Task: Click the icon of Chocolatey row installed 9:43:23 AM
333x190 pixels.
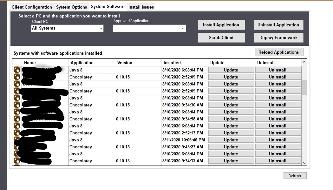Action: (17, 147)
